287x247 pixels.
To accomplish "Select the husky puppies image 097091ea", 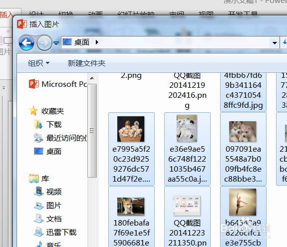I will pos(243,131).
